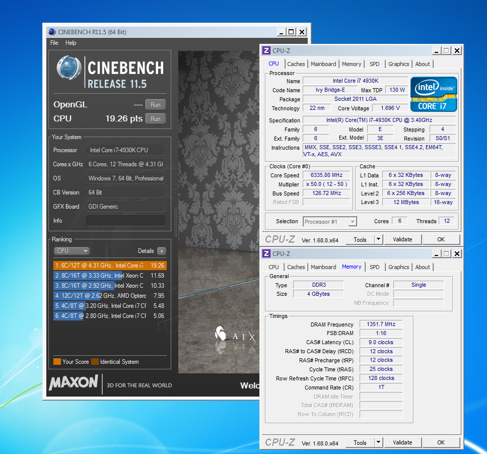Close the lower CPU-Z Memory window

point(457,254)
